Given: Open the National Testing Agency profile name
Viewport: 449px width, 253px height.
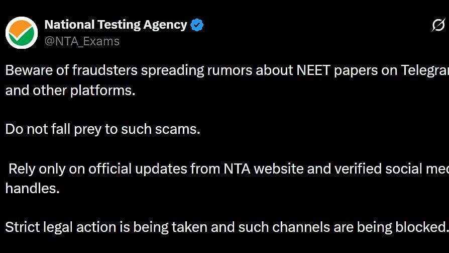Looking at the screenshot, I should 116,25.
